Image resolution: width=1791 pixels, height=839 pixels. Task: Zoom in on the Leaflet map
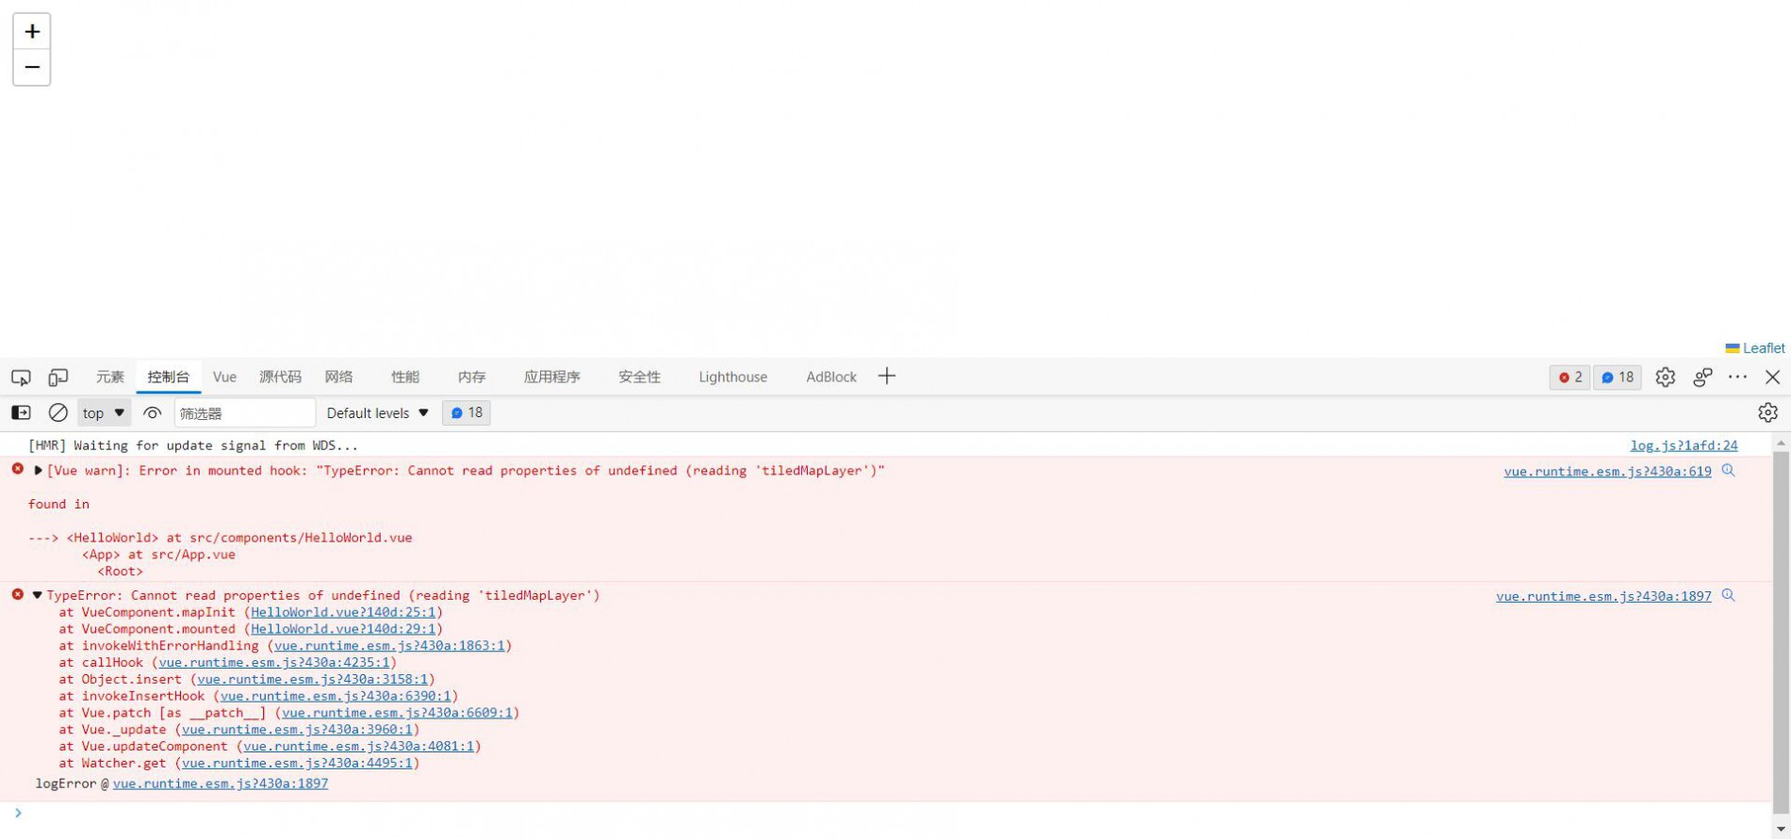point(31,31)
